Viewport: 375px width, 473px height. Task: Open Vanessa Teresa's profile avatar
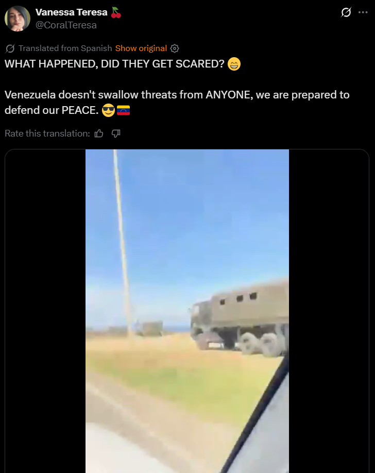pos(18,19)
